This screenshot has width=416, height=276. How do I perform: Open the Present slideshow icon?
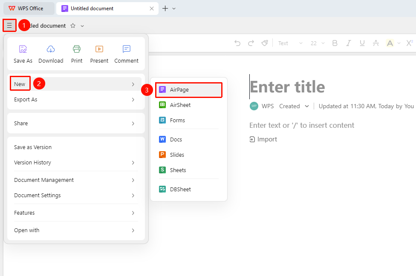click(x=99, y=49)
